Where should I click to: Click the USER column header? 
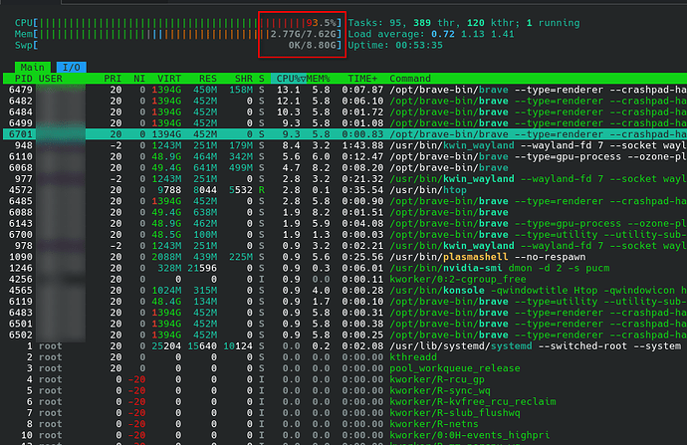(x=51, y=79)
